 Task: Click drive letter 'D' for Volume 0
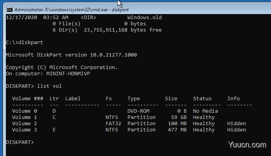point(54,111)
